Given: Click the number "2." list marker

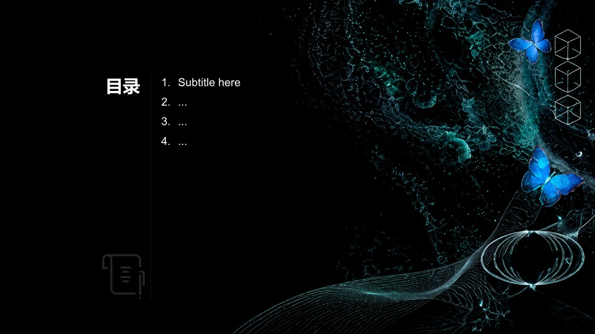Looking at the screenshot, I should point(166,102).
